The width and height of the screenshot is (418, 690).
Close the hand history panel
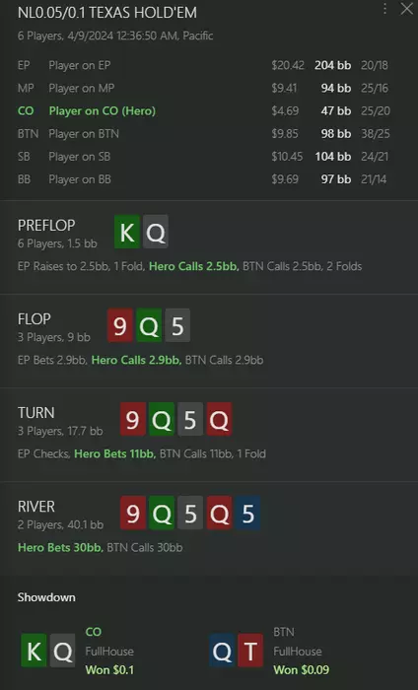406,8
